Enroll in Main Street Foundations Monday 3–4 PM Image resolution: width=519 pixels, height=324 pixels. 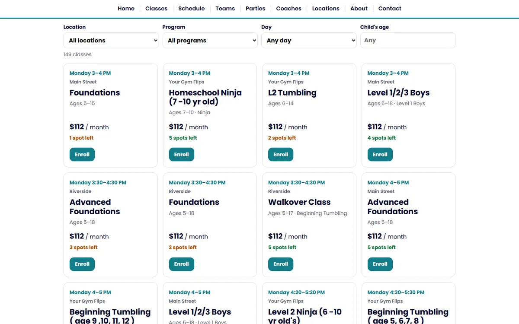[x=82, y=155]
